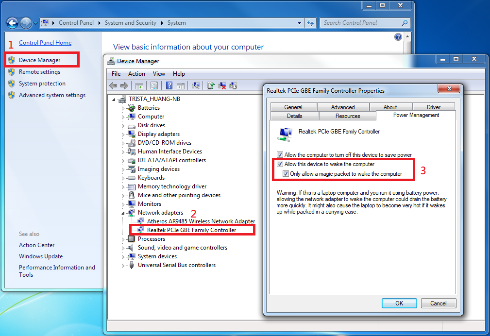Click OK in Realtek Properties dialog

[x=399, y=303]
